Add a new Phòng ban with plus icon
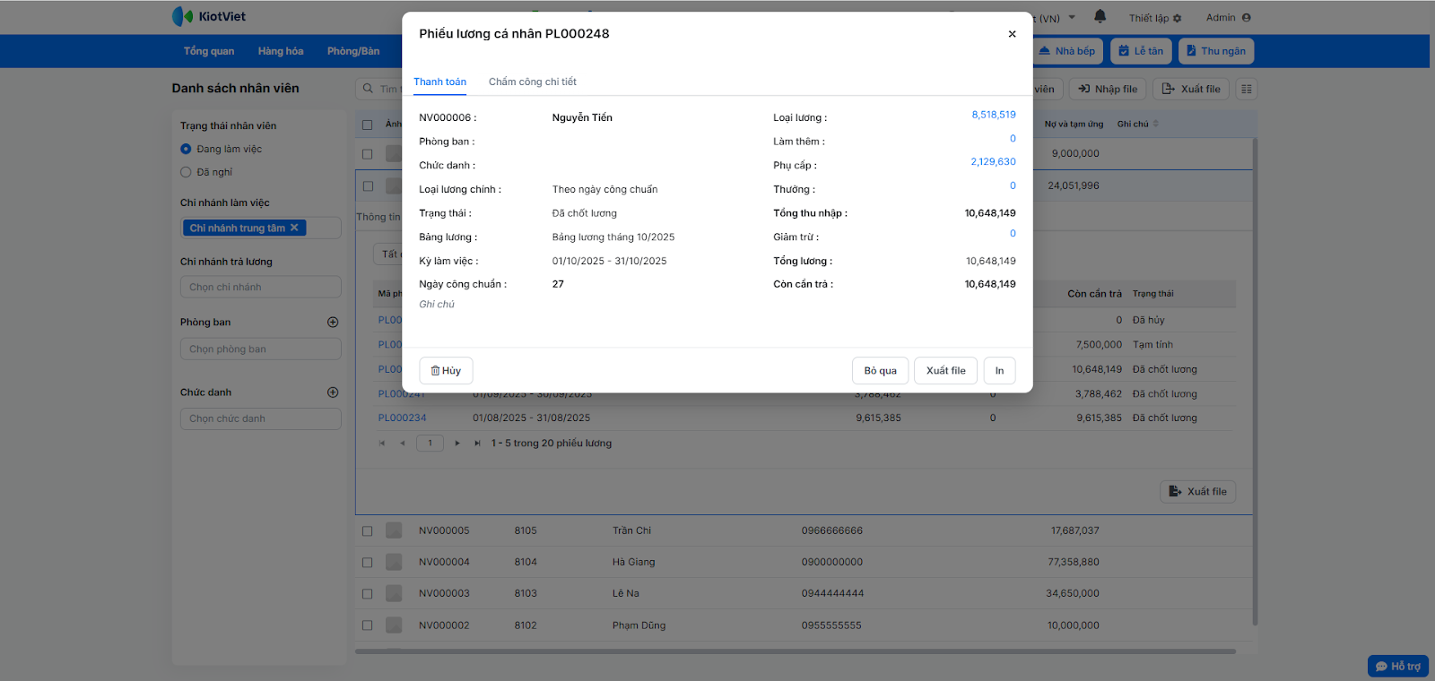The width and height of the screenshot is (1435, 681). [x=333, y=323]
